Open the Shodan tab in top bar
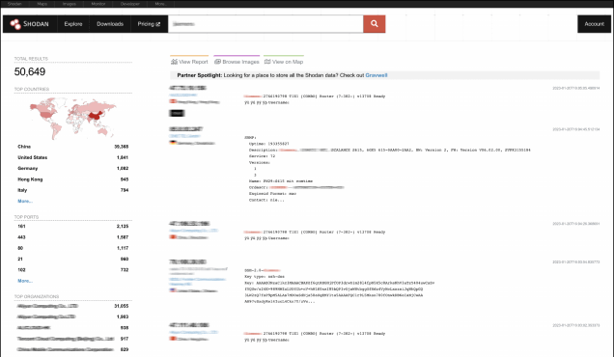Viewport: 614px width, 357px height. (14, 4)
